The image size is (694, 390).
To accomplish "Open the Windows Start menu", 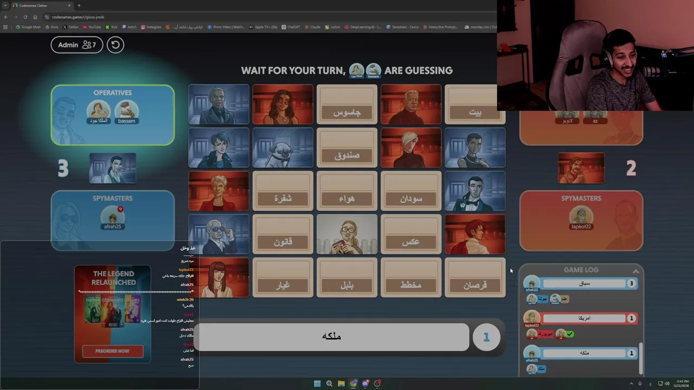I will coord(317,383).
